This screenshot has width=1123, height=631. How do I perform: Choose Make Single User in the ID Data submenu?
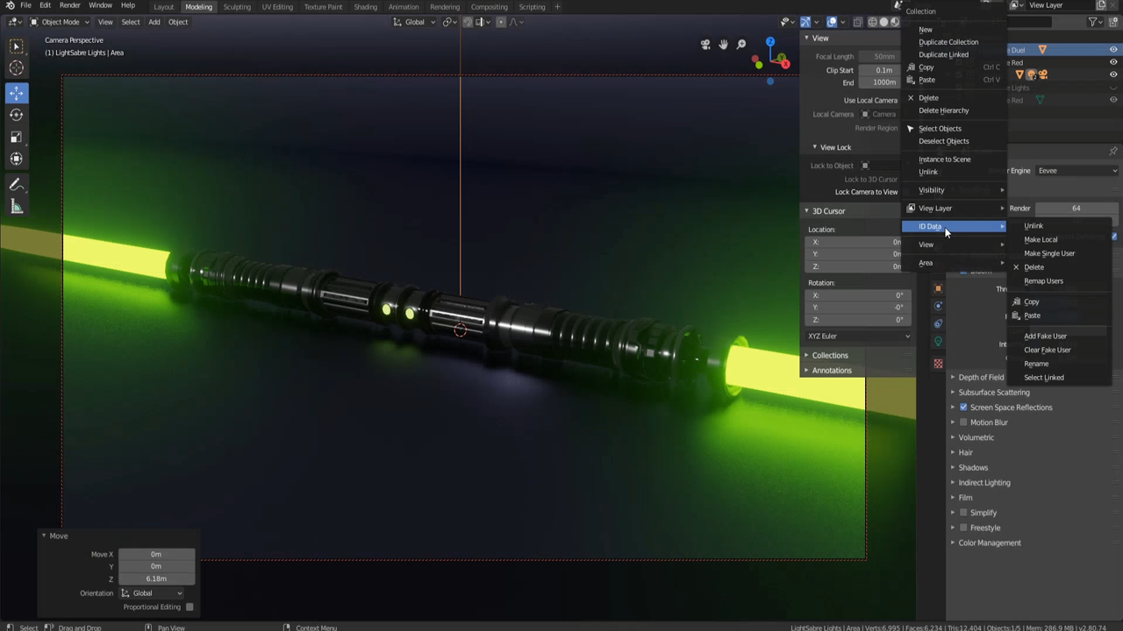click(1049, 253)
